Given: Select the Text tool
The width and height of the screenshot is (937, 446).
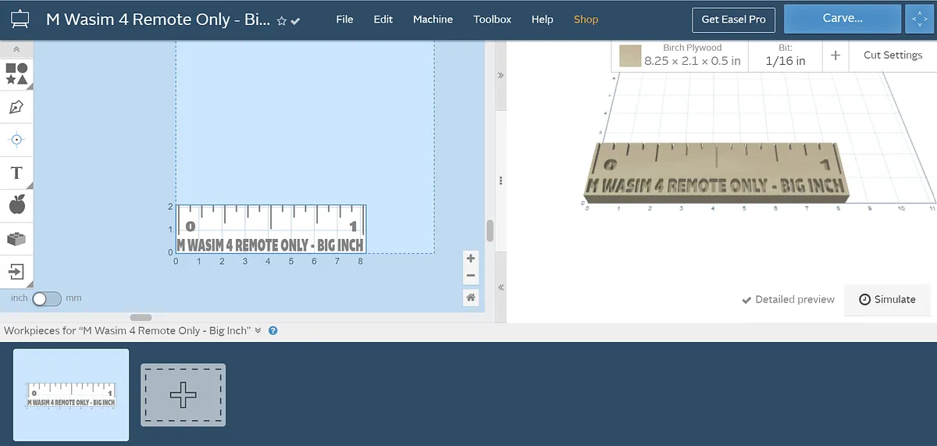Looking at the screenshot, I should (16, 173).
